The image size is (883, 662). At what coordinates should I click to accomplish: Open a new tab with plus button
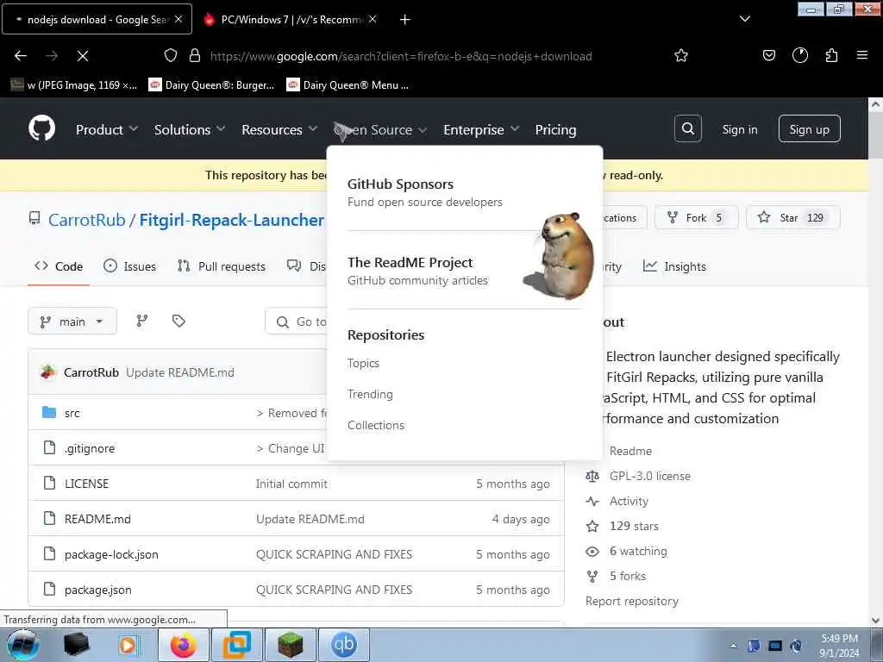[405, 20]
